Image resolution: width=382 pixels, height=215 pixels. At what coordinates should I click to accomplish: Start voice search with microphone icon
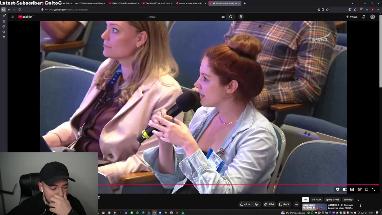point(241,17)
